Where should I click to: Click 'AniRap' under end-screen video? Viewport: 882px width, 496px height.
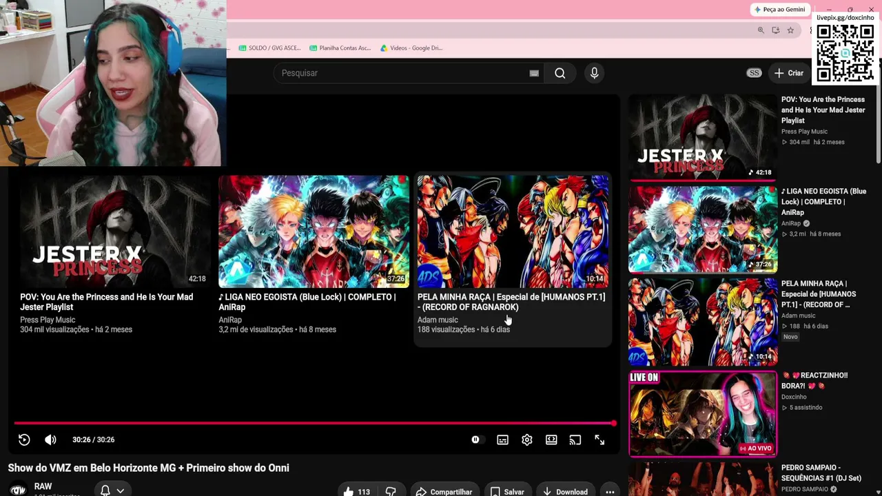230,320
